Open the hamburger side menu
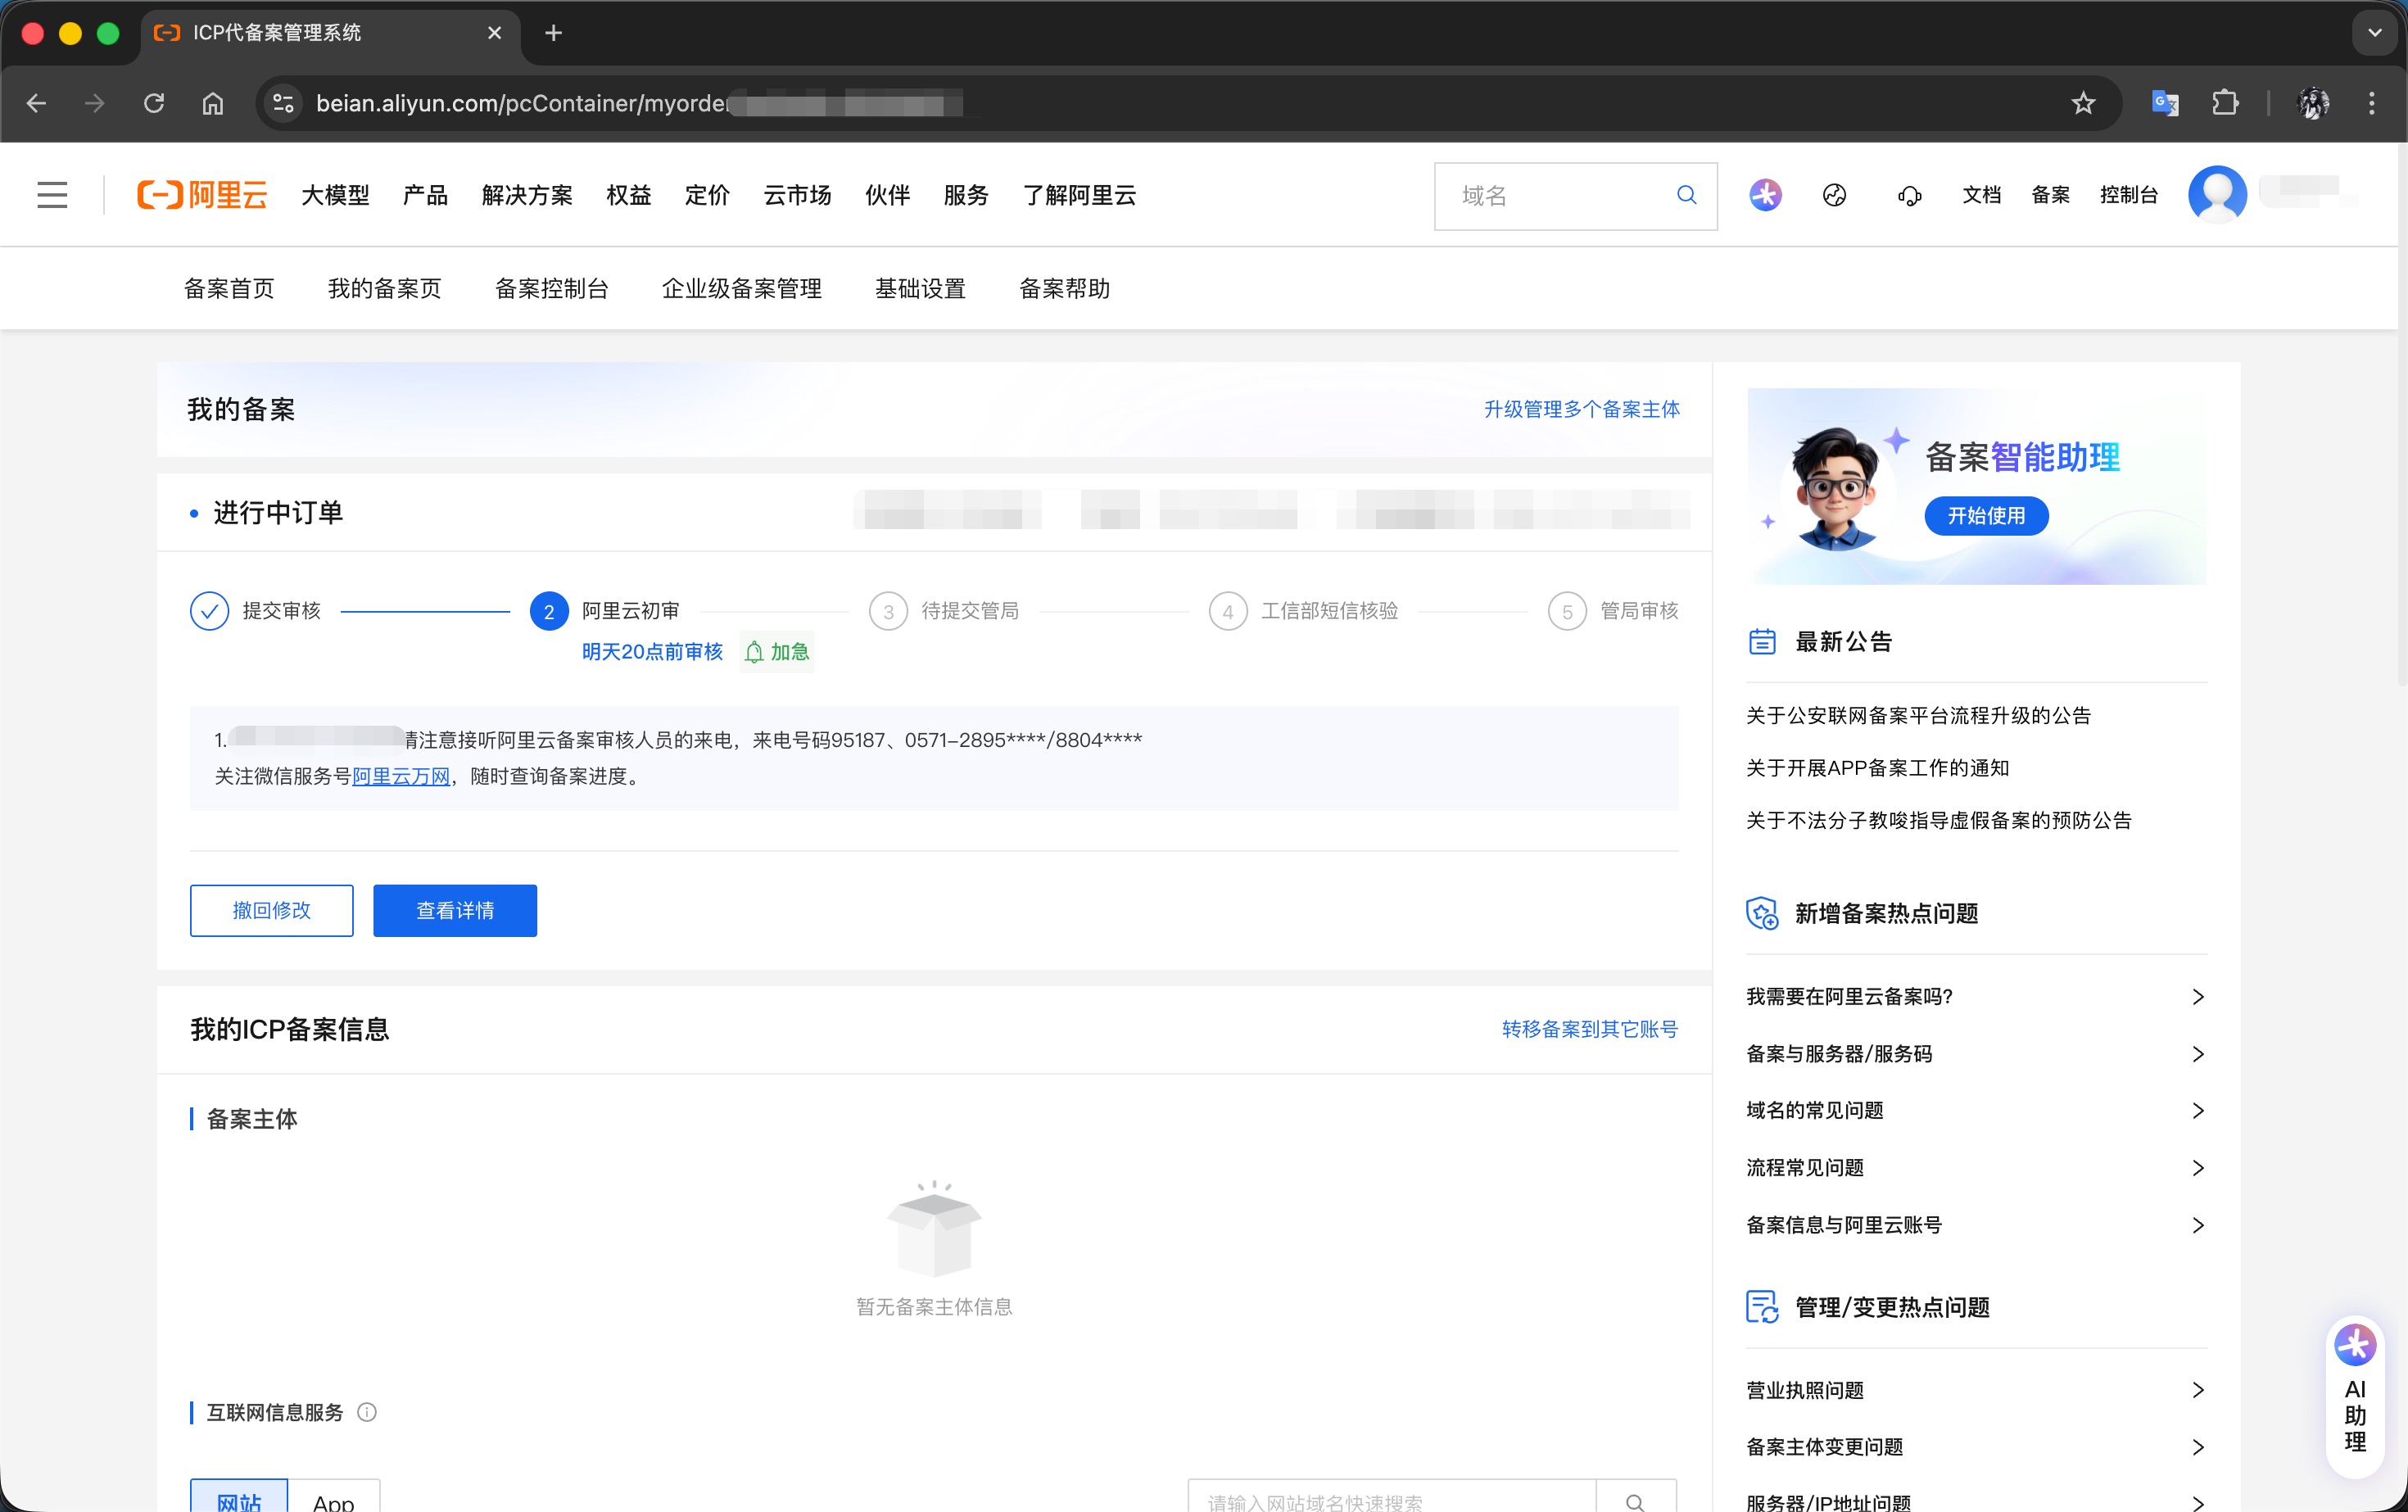Image resolution: width=2408 pixels, height=1512 pixels. tap(52, 195)
